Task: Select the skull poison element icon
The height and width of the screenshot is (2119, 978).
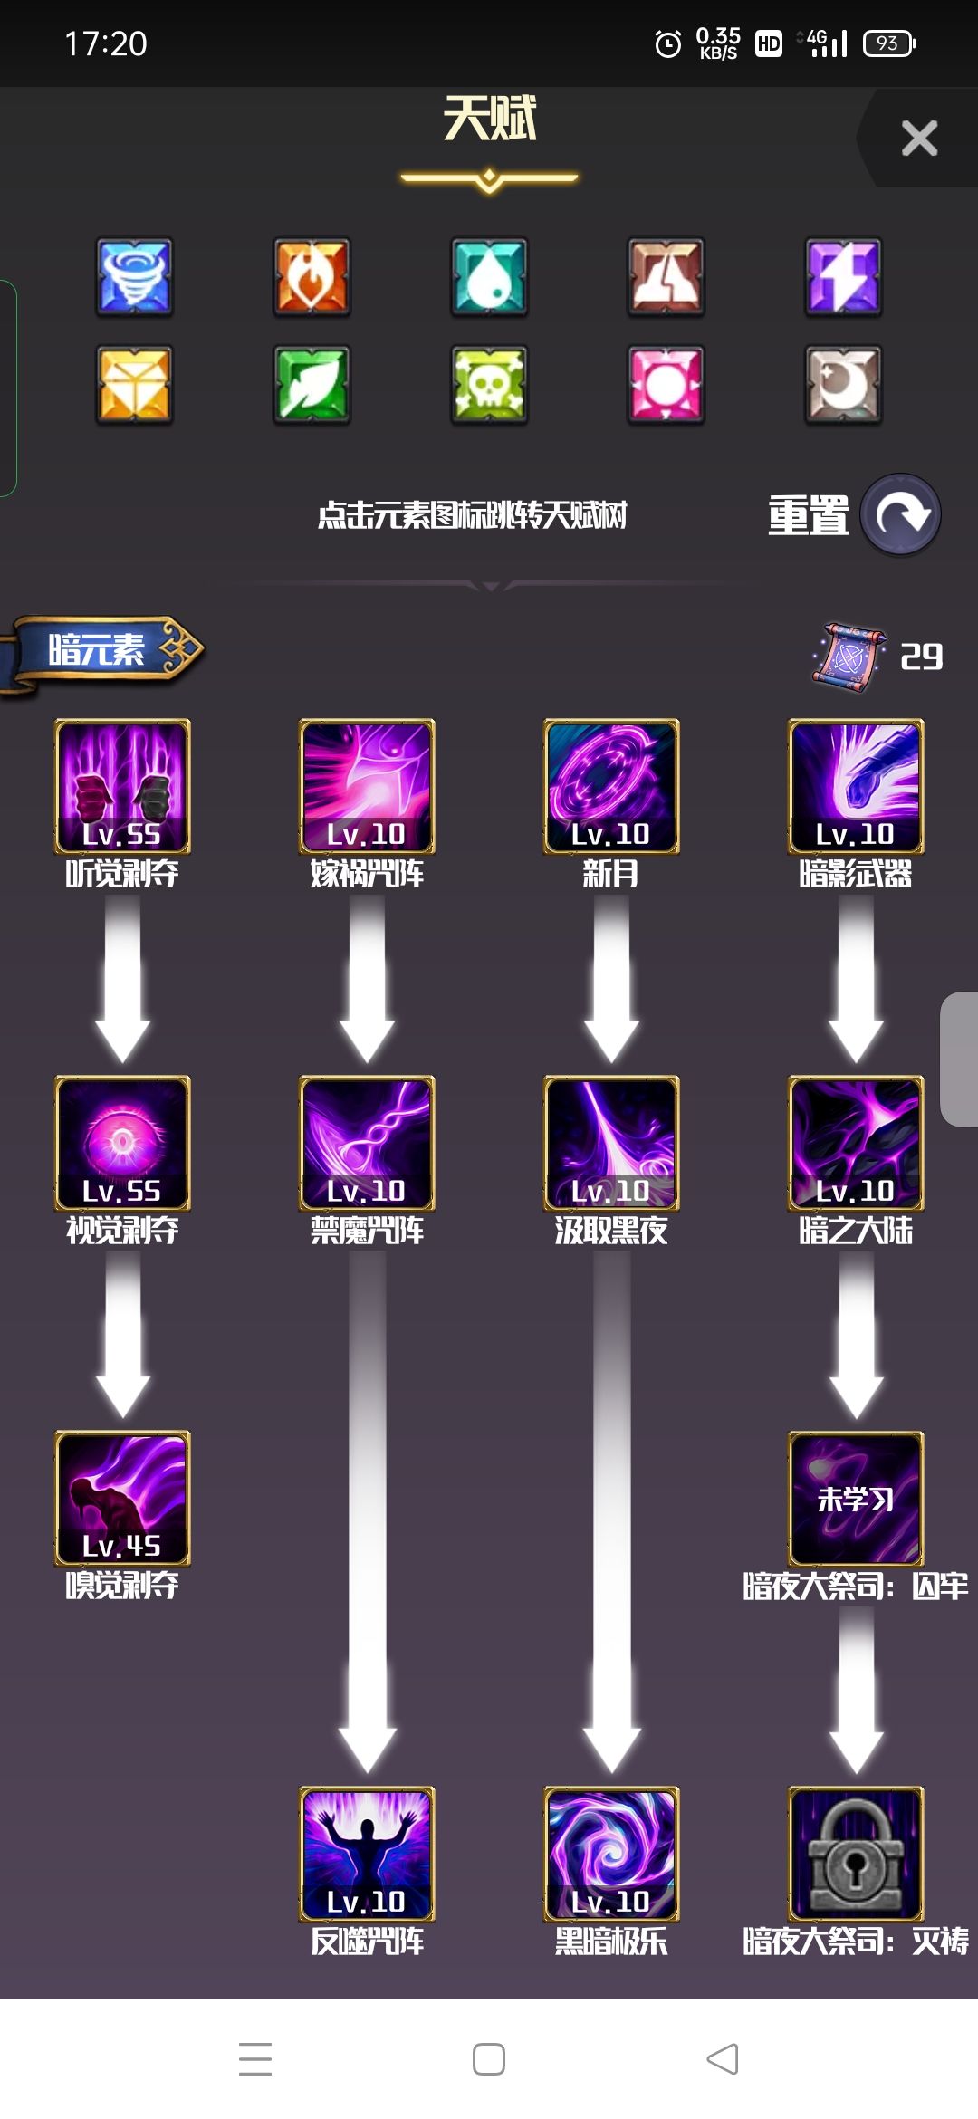Action: pyautogui.click(x=489, y=385)
